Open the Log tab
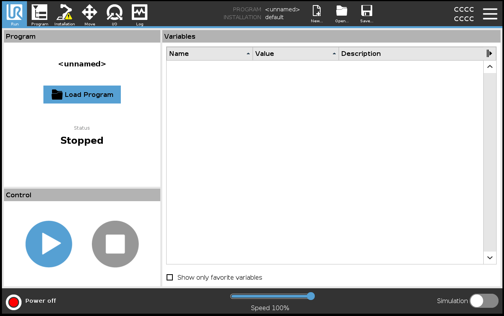 coord(140,14)
